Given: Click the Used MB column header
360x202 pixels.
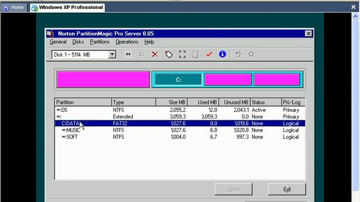Looking at the screenshot, I should [x=203, y=102].
